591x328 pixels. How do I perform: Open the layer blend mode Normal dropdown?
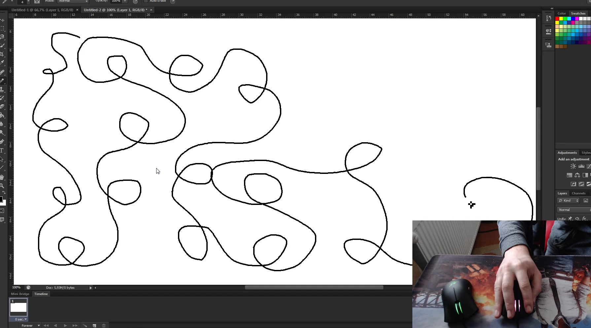coord(574,210)
